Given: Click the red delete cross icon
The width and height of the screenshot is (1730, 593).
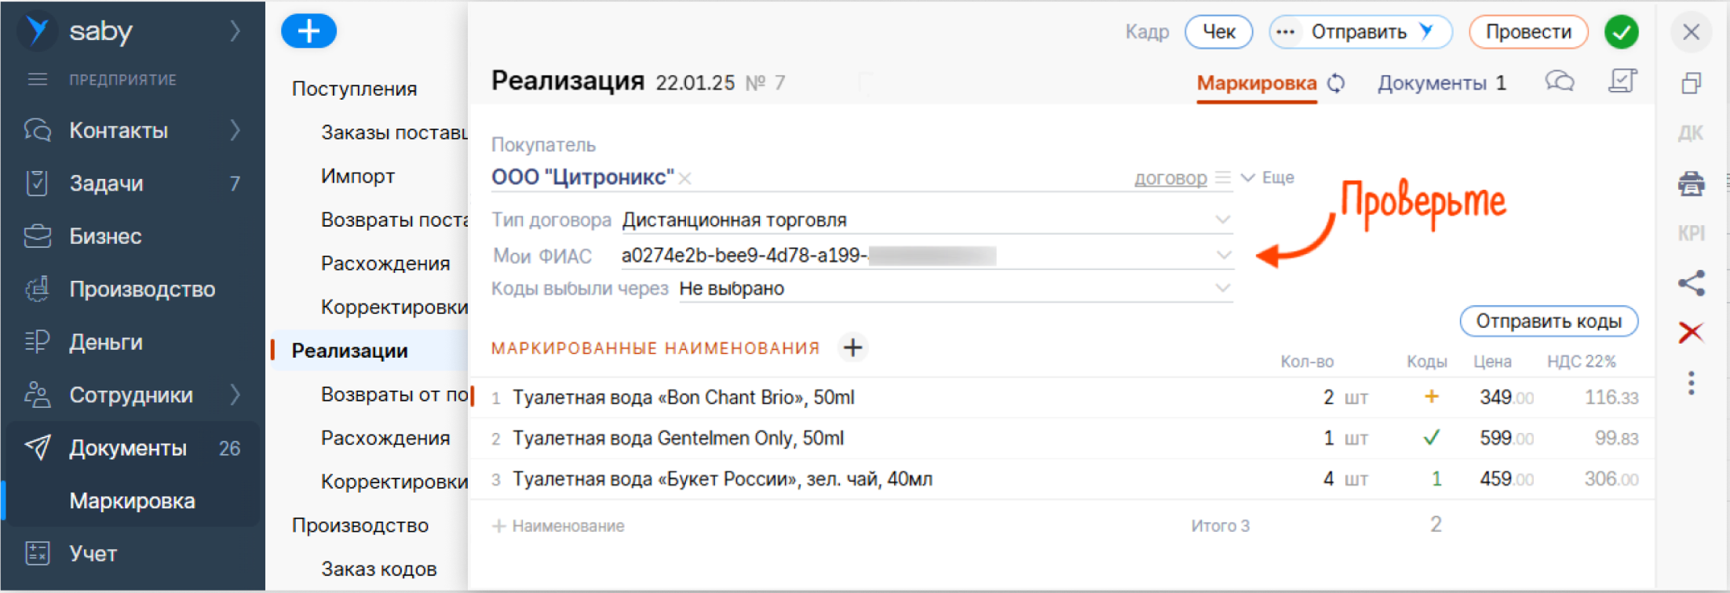Looking at the screenshot, I should 1691,333.
